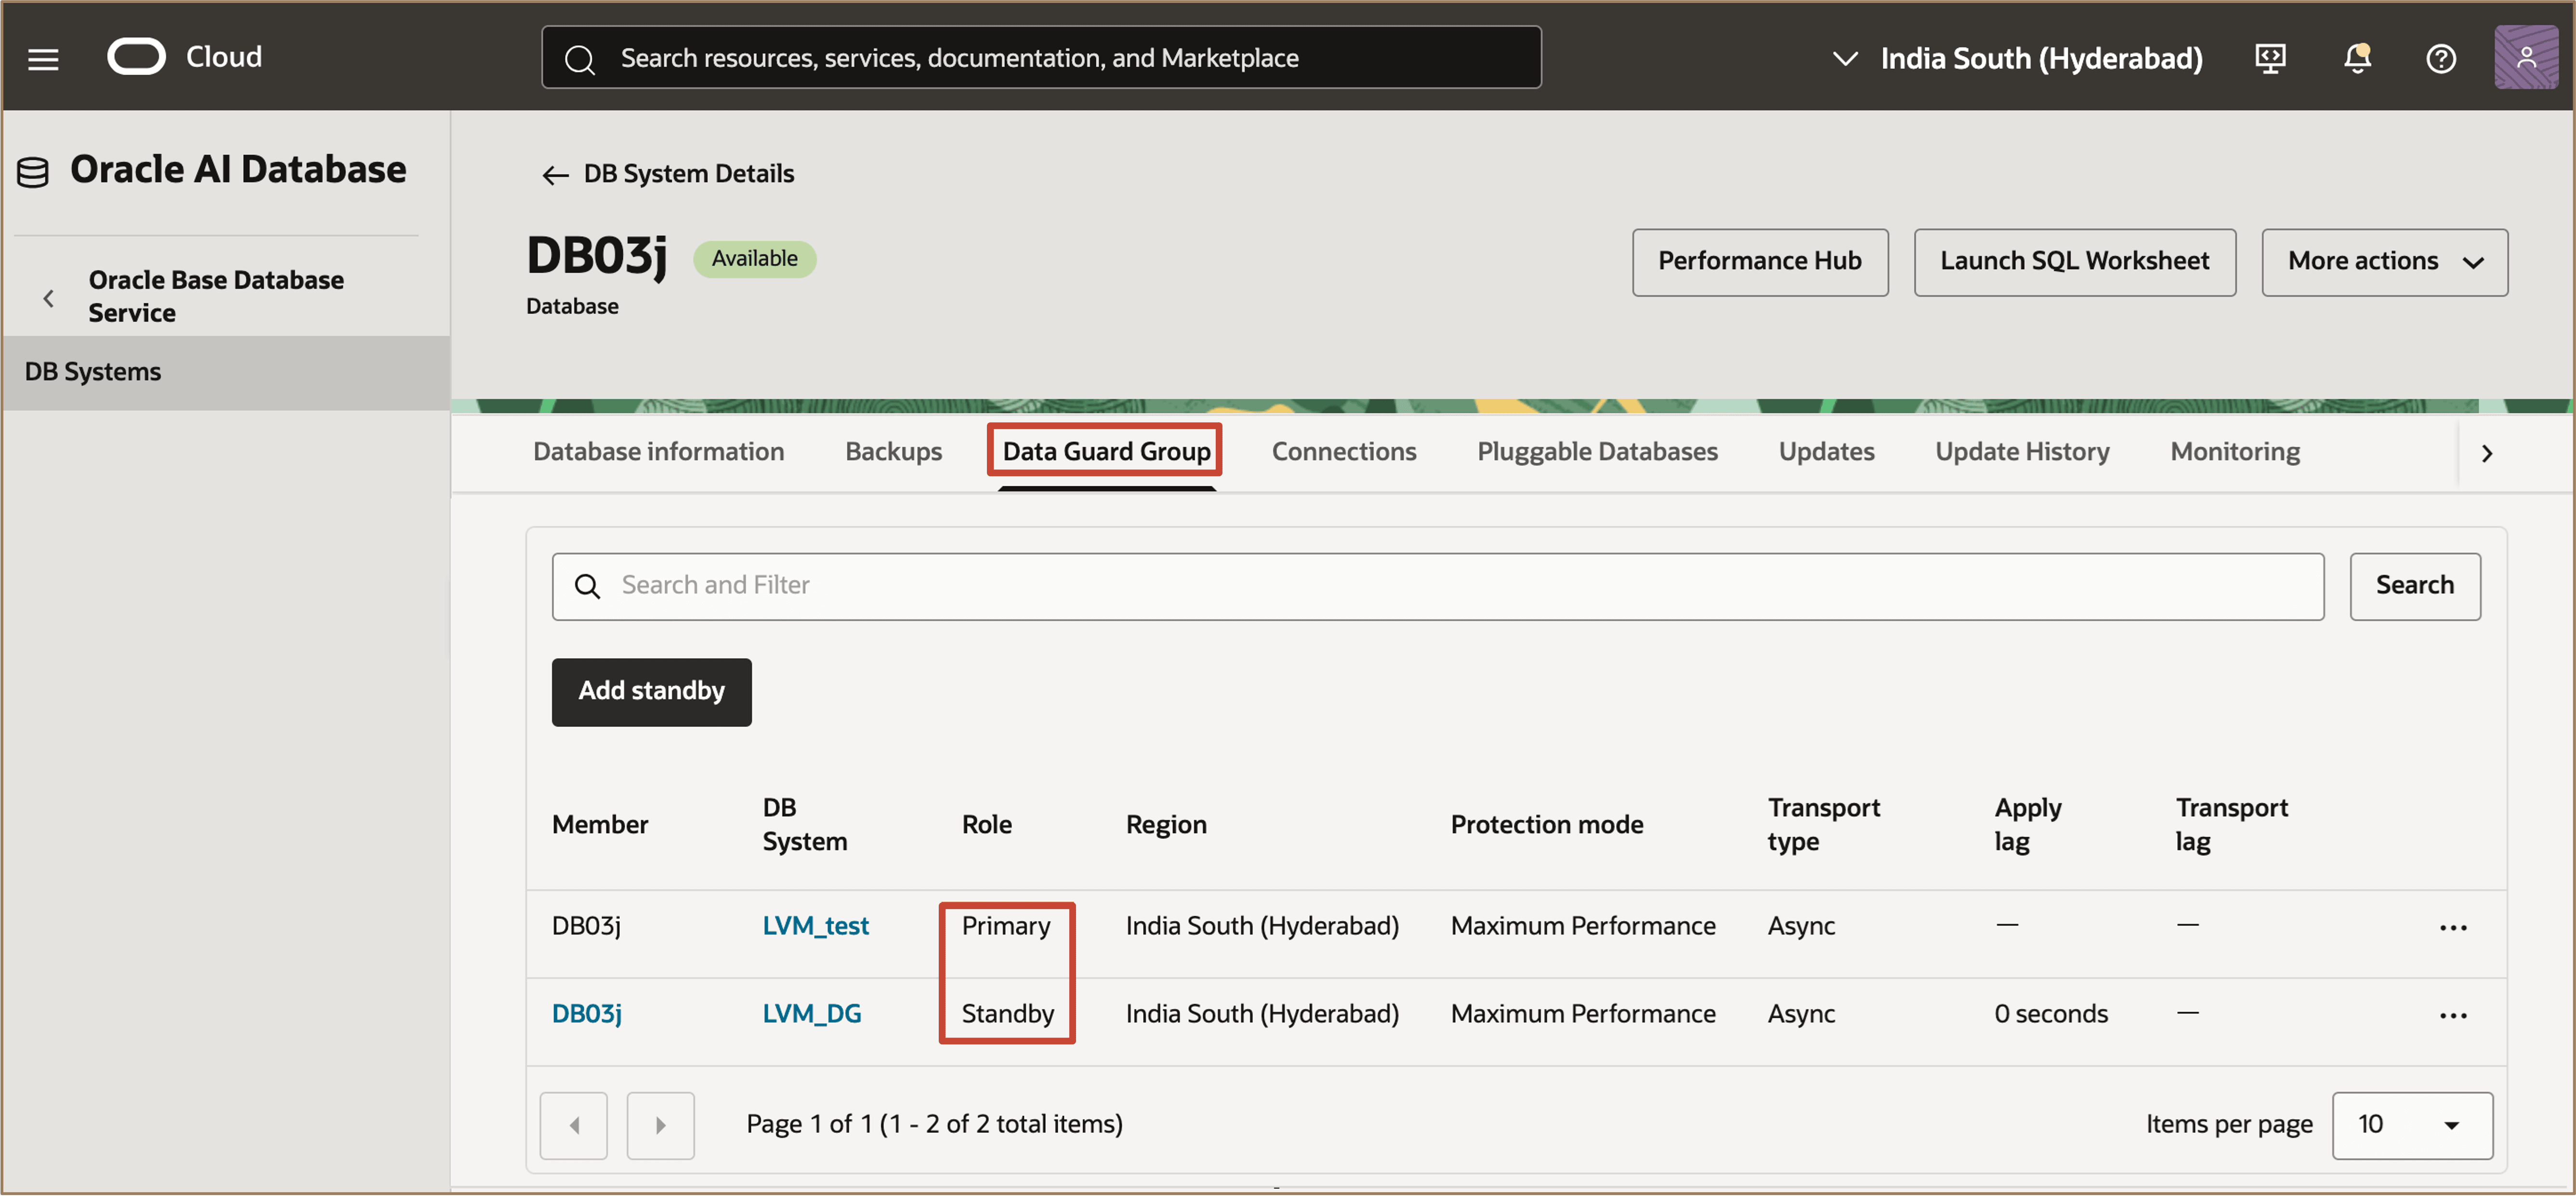Image resolution: width=2576 pixels, height=1196 pixels.
Task: Open Cloud Shell developer tools icon
Action: (2270, 58)
